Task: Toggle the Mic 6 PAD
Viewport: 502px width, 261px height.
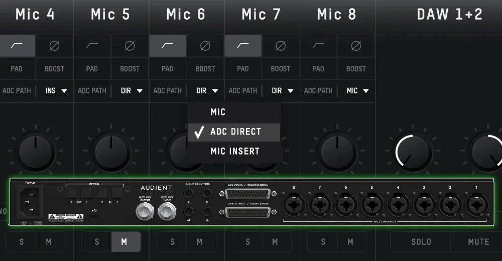Action: tap(168, 69)
